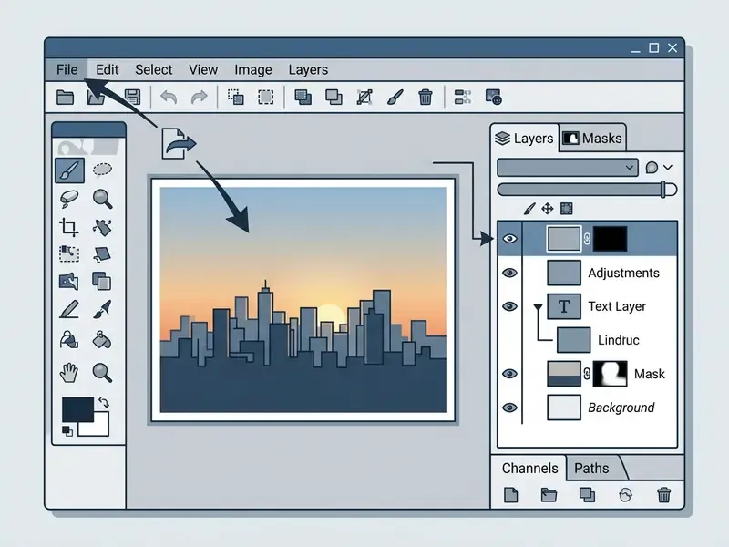Select the Hand pan tool
This screenshot has width=729, height=547.
tap(69, 373)
